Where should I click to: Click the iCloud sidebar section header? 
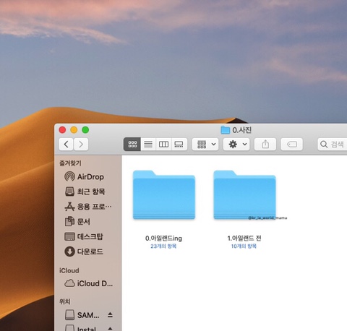(69, 270)
